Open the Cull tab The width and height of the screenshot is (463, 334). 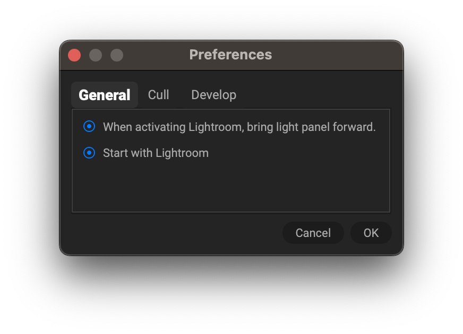[x=158, y=95]
